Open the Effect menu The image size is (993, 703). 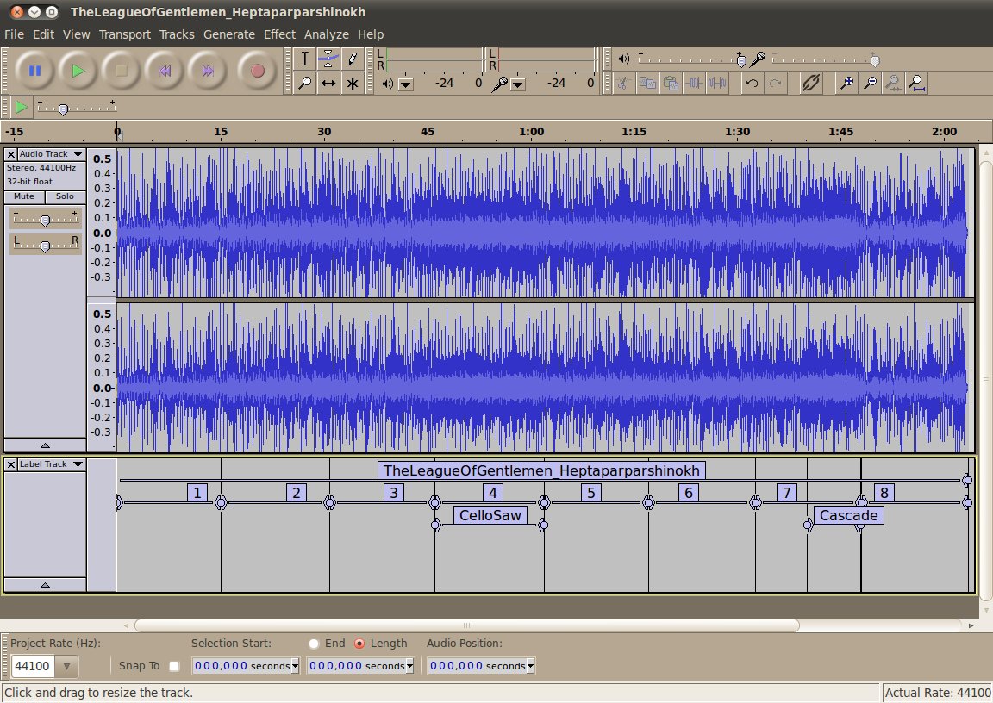[x=279, y=34]
